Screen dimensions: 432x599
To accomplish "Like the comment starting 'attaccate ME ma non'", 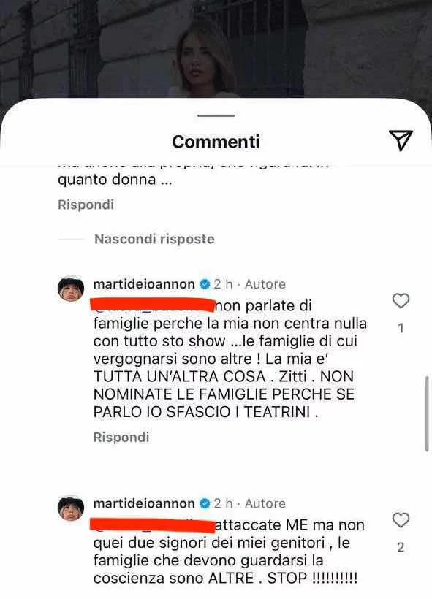I will (x=401, y=520).
